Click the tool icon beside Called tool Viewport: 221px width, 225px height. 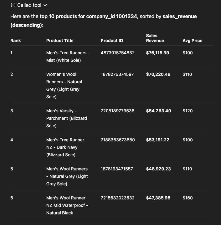[x=13, y=5]
